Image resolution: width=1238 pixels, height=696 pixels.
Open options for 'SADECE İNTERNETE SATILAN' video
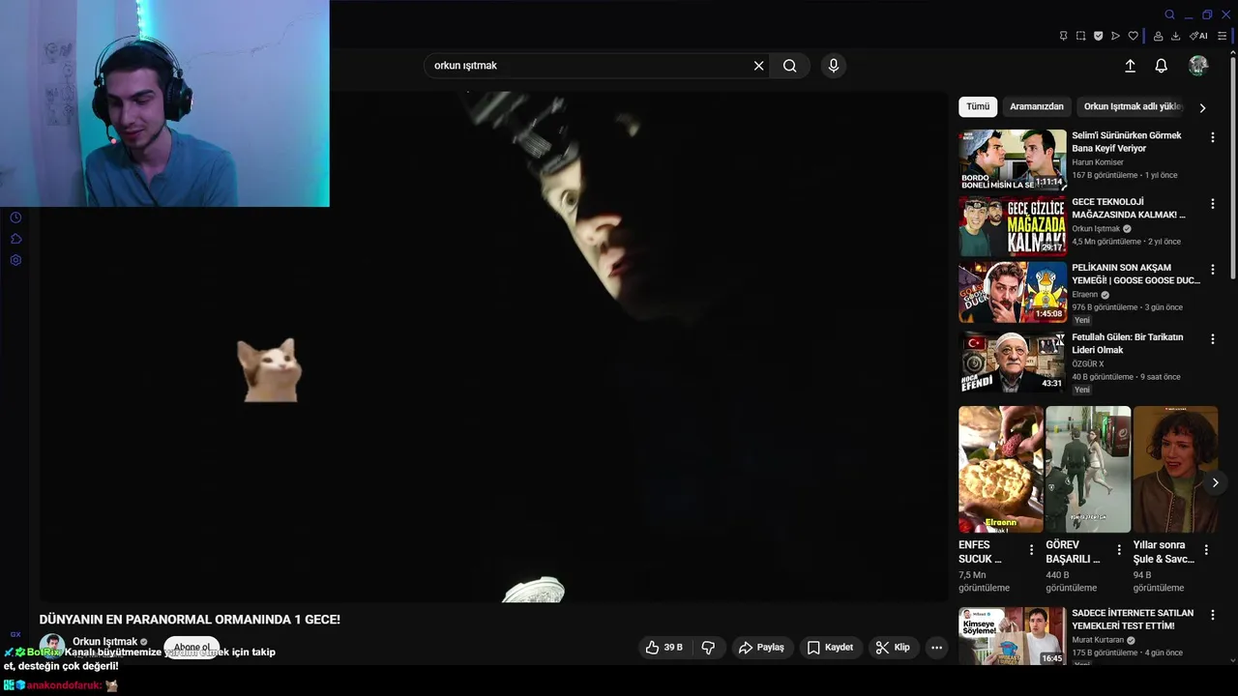[x=1212, y=615]
